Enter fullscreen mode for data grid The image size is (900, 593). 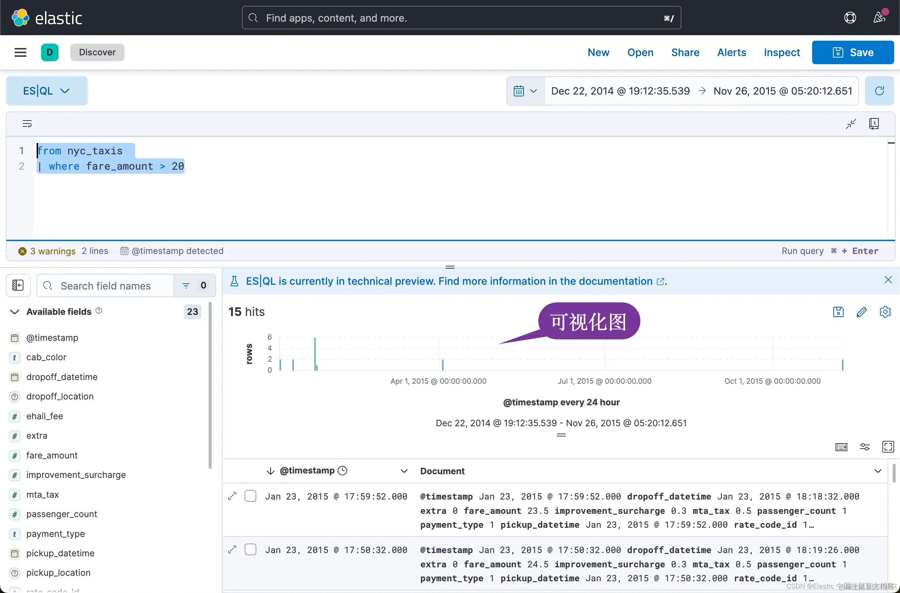888,446
